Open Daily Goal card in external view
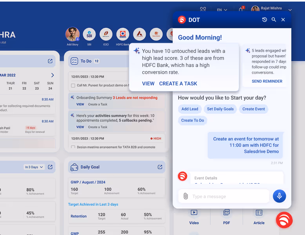Screen dimensions: 305x235 [x=160, y=167]
